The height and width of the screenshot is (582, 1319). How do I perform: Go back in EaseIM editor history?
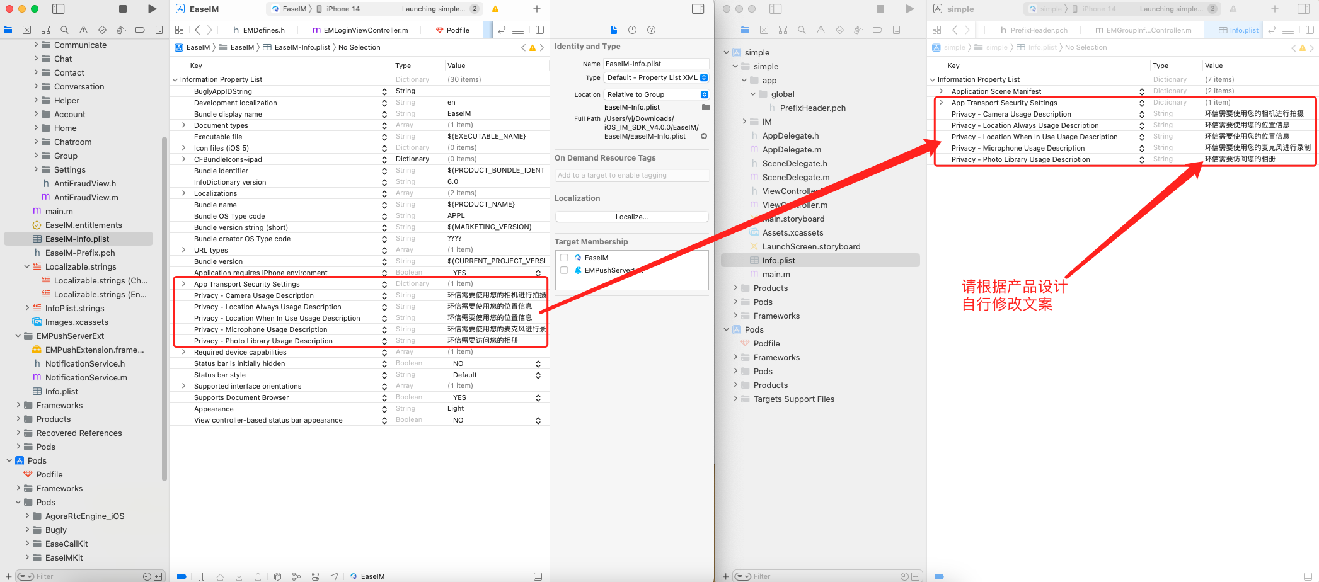click(x=197, y=30)
